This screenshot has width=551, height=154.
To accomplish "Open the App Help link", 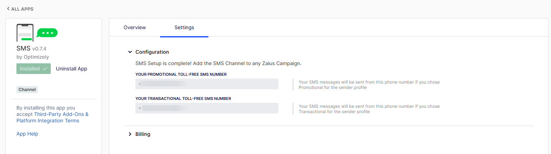I will [27, 134].
